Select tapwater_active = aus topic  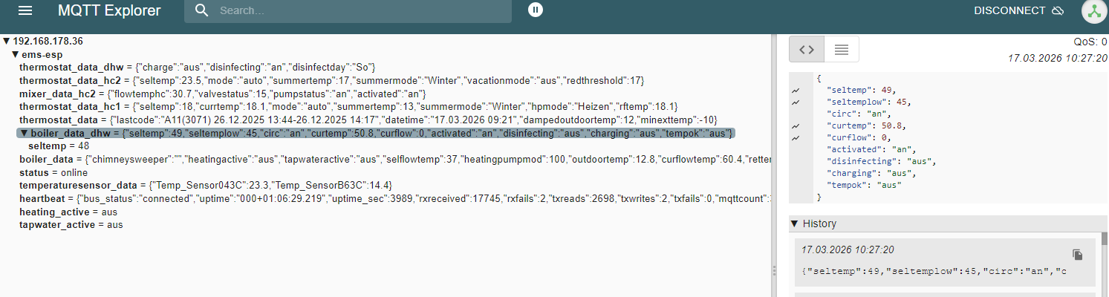[71, 224]
